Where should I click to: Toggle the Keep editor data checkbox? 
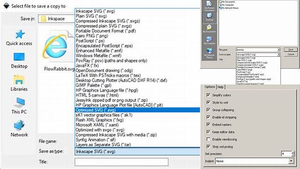coord(208,131)
